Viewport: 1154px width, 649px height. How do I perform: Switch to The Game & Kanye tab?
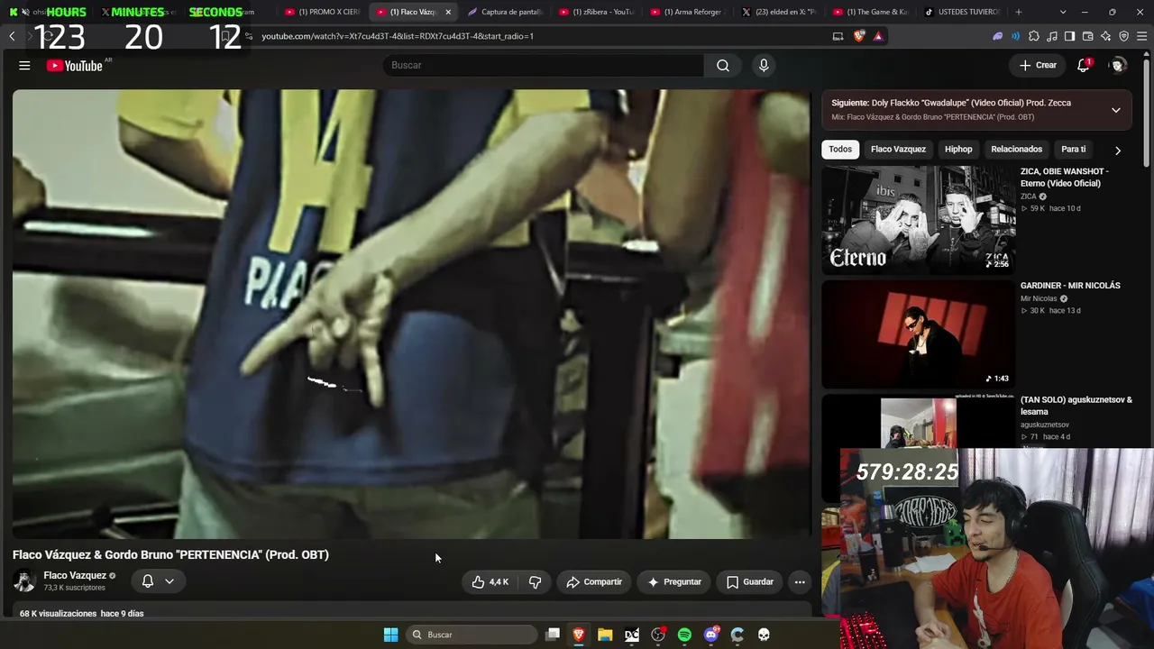(x=869, y=12)
